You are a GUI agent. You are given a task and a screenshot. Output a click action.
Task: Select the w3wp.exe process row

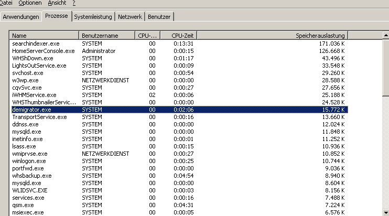26,80
